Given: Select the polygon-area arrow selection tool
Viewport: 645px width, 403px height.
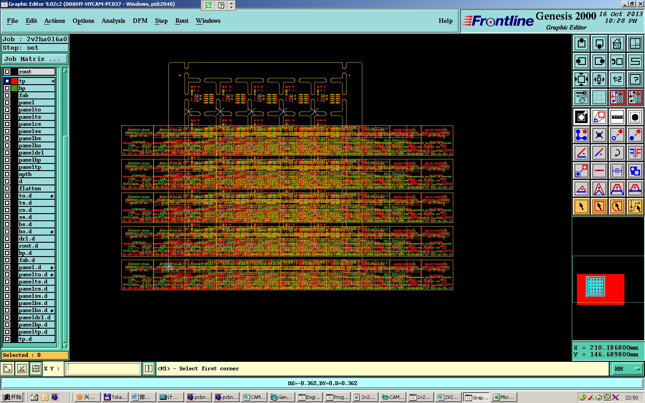Looking at the screenshot, I should tap(617, 206).
